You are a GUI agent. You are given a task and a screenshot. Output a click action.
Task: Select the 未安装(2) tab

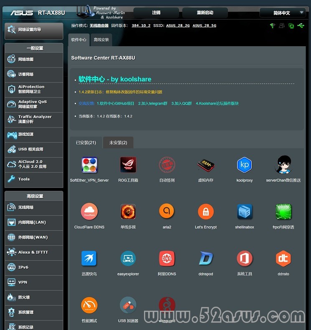118,142
